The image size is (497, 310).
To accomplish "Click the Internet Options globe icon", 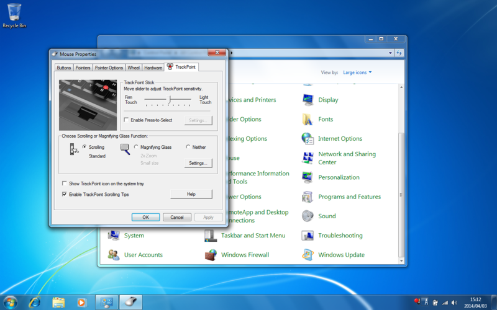I will click(x=308, y=138).
